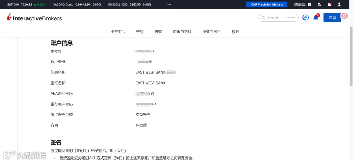Screen dimensions: 353x162
Task: Open the 交易 navigation menu
Action: click(x=140, y=32)
